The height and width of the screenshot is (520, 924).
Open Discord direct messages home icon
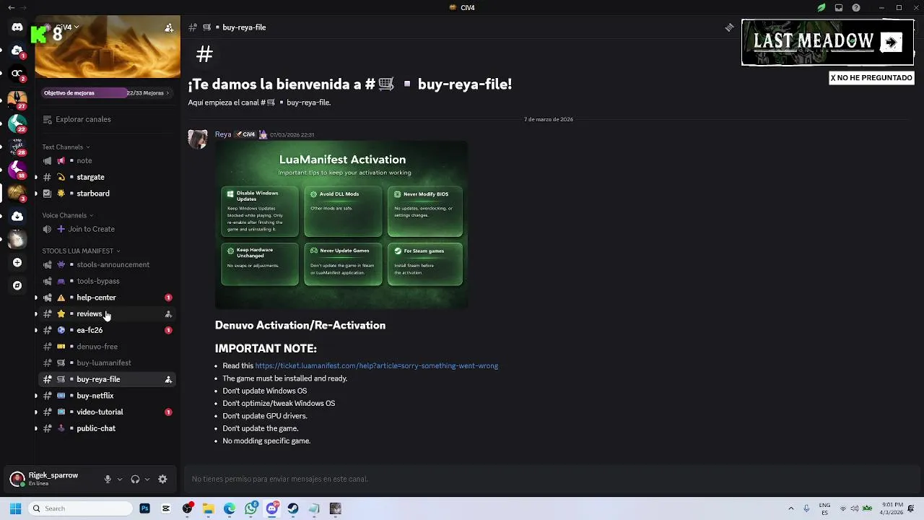(x=17, y=27)
